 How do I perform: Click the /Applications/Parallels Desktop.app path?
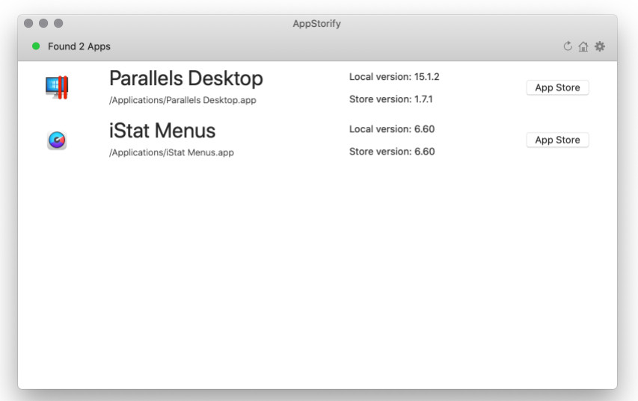pos(182,100)
